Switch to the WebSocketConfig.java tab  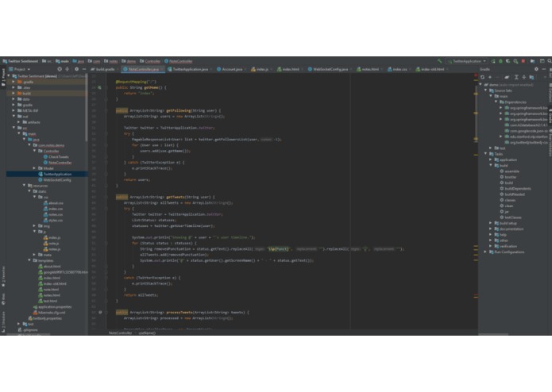[330, 69]
